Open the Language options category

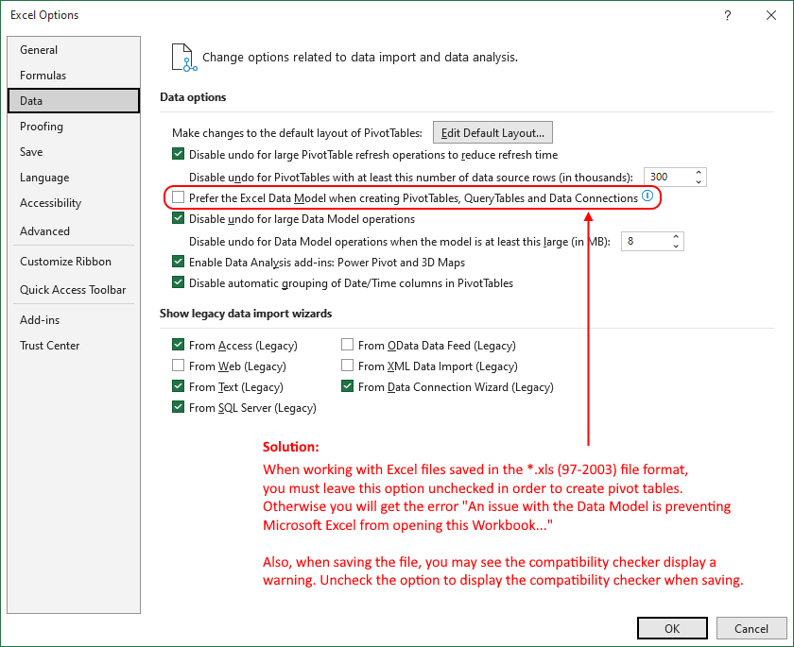(74, 178)
